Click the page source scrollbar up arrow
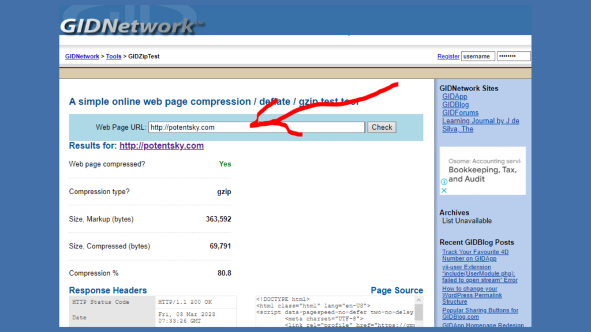This screenshot has height=332, width=591. pos(418,300)
